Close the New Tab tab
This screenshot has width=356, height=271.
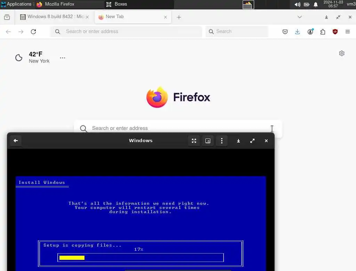[x=165, y=17]
